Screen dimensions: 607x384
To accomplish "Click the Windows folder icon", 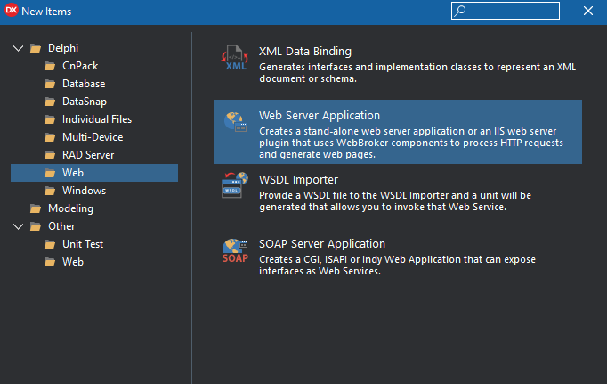I will (x=50, y=191).
